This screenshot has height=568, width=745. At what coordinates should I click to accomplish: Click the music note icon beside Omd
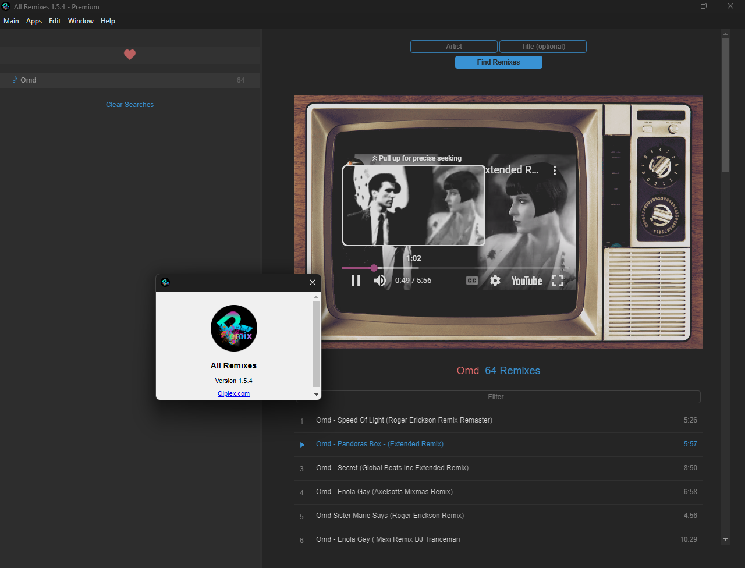pos(15,80)
